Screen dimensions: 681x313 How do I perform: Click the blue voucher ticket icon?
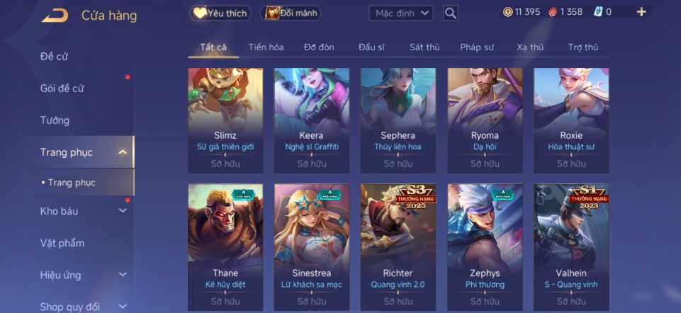(598, 12)
